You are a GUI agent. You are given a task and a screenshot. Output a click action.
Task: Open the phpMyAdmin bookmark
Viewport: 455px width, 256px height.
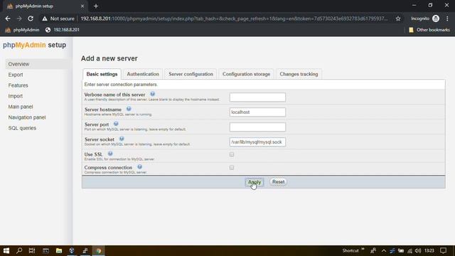pyautogui.click(x=22, y=30)
